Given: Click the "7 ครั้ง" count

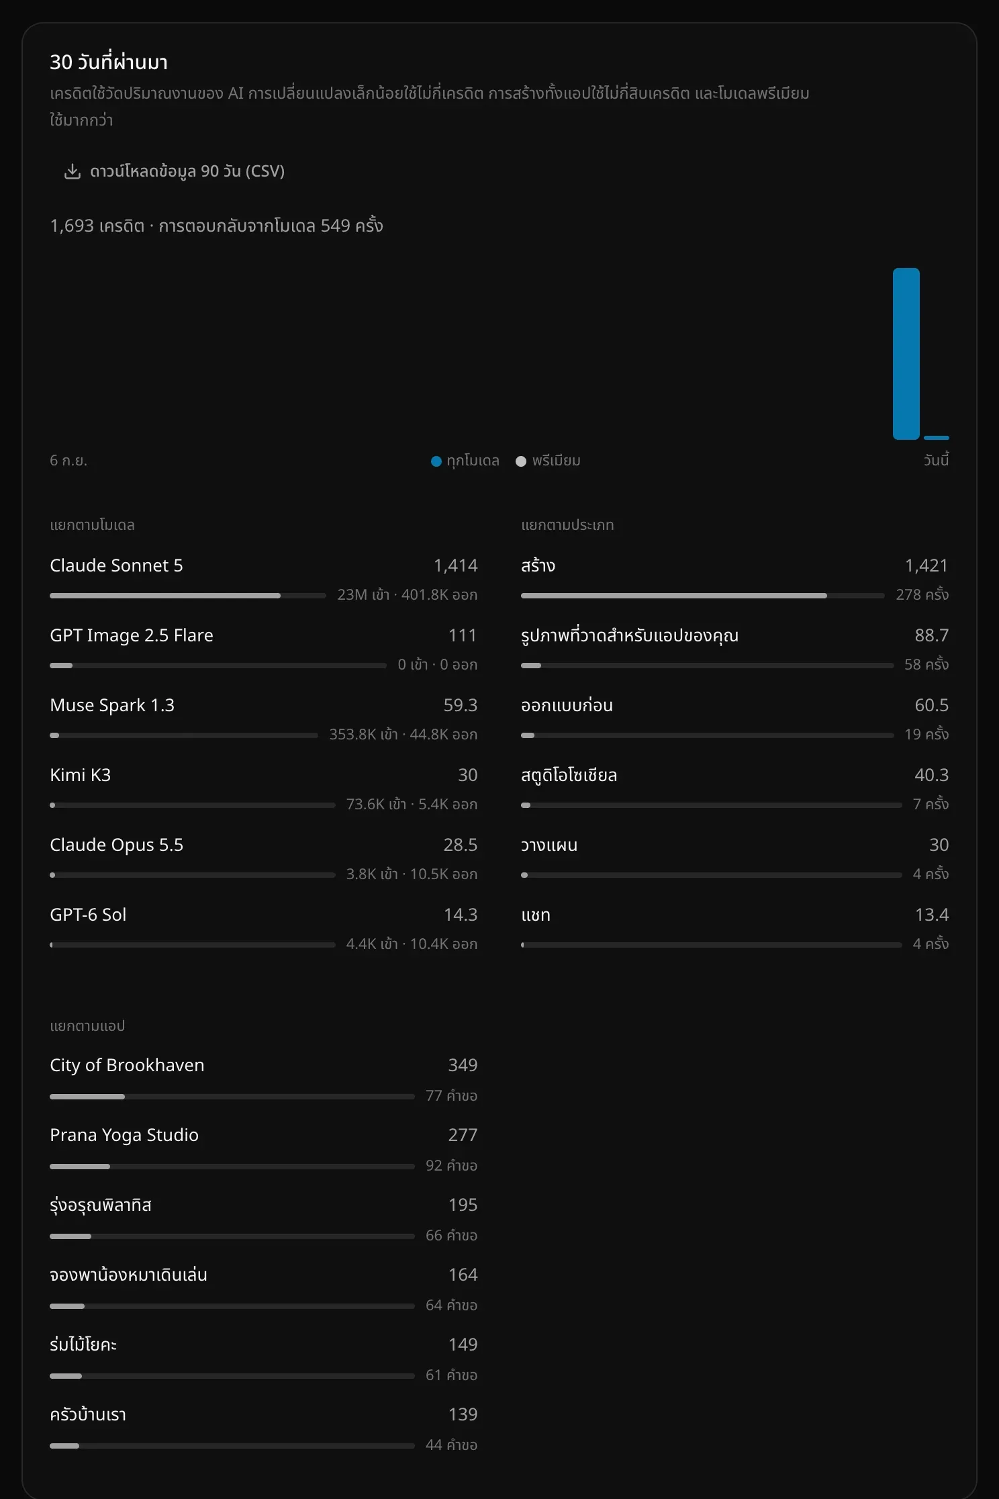Looking at the screenshot, I should [x=931, y=804].
